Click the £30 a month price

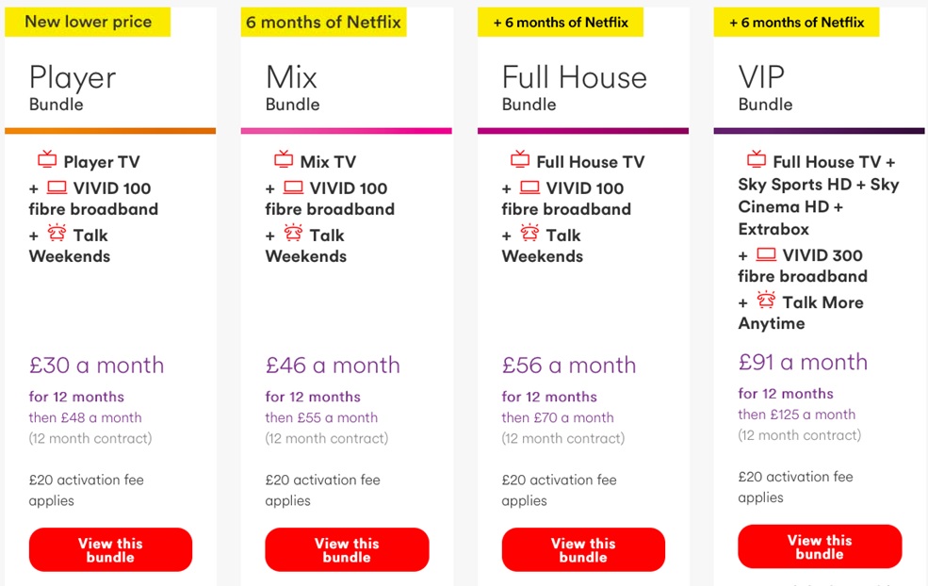point(96,366)
